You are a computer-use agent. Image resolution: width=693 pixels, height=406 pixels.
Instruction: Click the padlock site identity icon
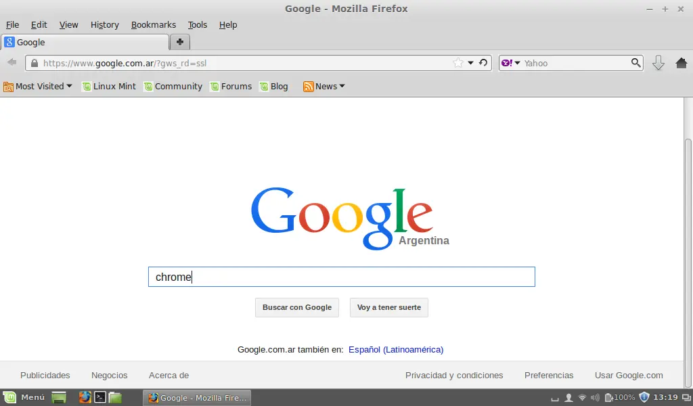tap(35, 63)
